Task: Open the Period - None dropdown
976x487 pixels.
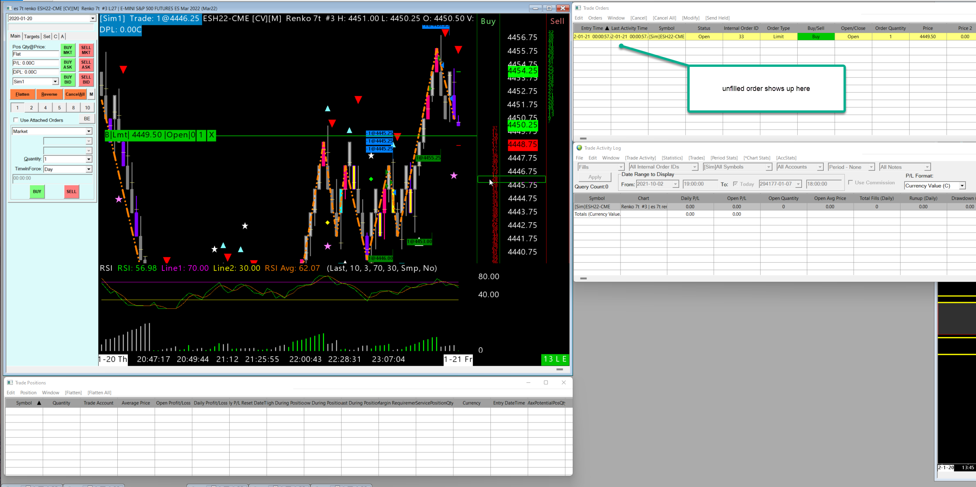Action: pos(851,167)
